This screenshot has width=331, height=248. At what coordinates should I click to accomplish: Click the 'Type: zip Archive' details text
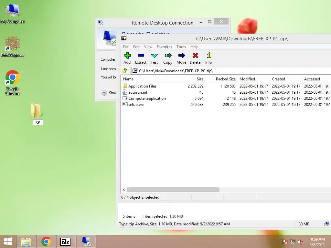[174, 224]
